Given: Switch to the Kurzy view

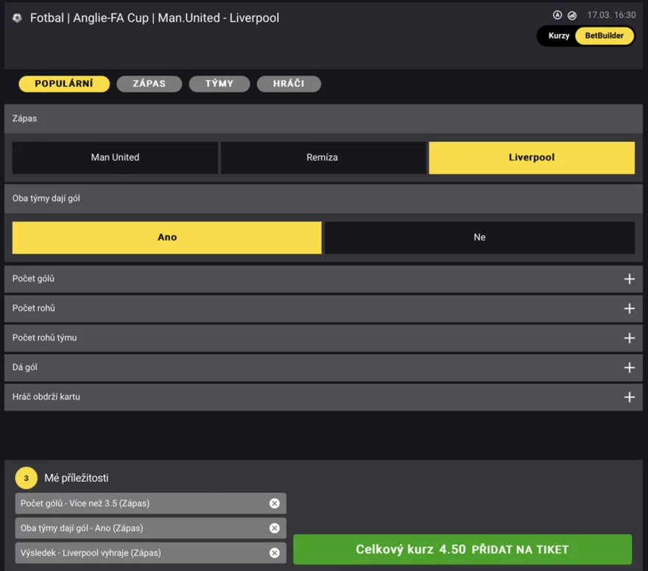Looking at the screenshot, I should [x=559, y=36].
